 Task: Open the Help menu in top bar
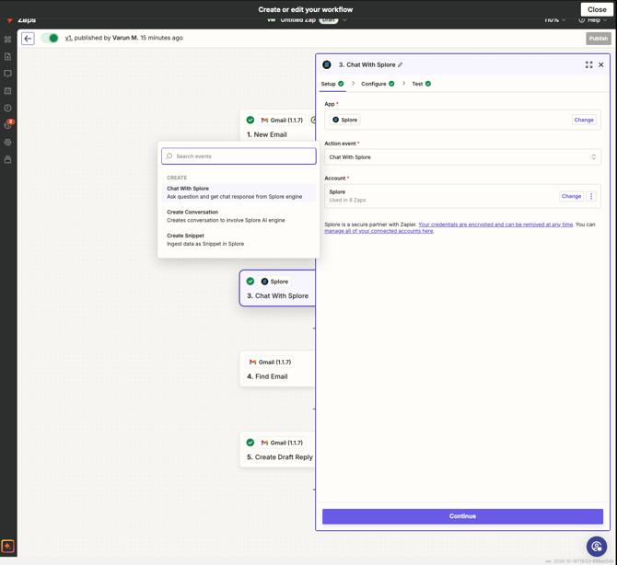point(593,20)
